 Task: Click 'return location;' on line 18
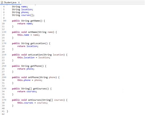28,46
